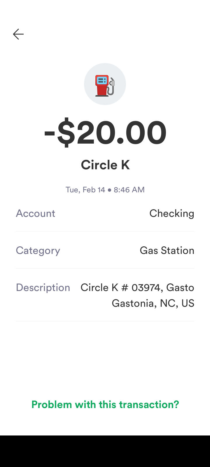Tap the Circle K # 03974 description line
This screenshot has height=467, width=210.
(137, 287)
